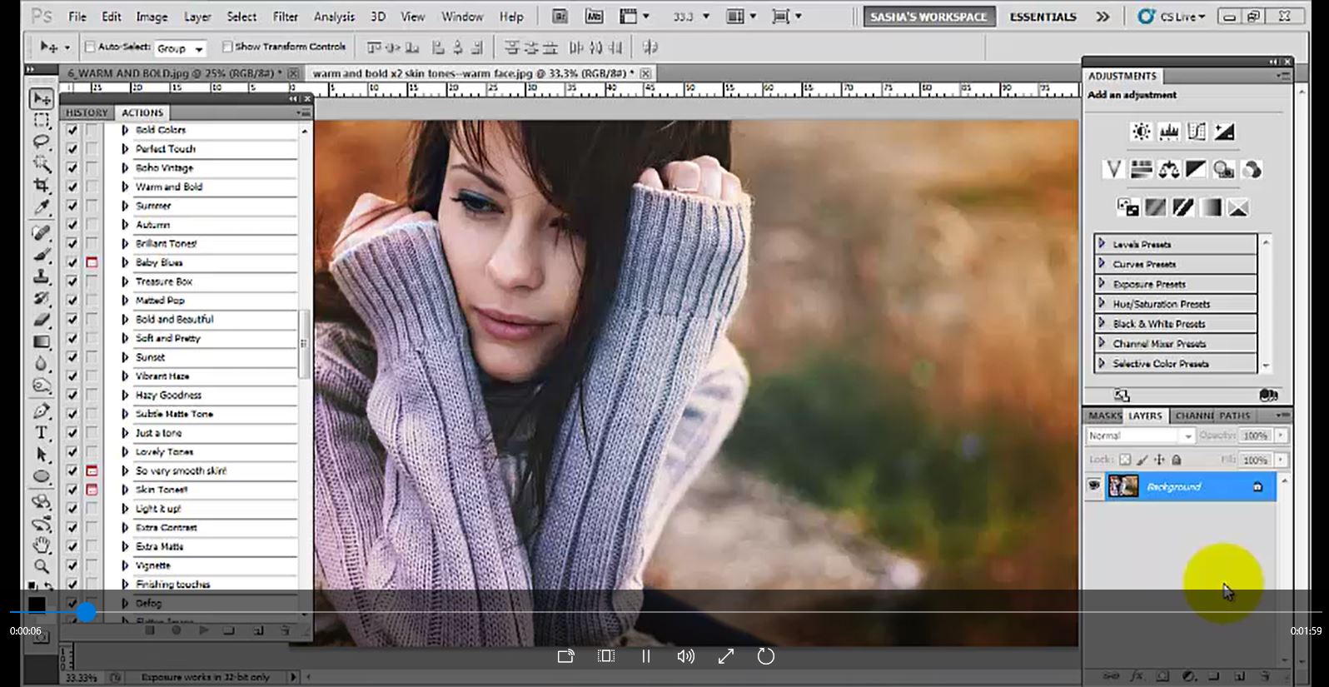Add a Levels adjustment
Screen dimensions: 1329x687
click(x=1169, y=132)
